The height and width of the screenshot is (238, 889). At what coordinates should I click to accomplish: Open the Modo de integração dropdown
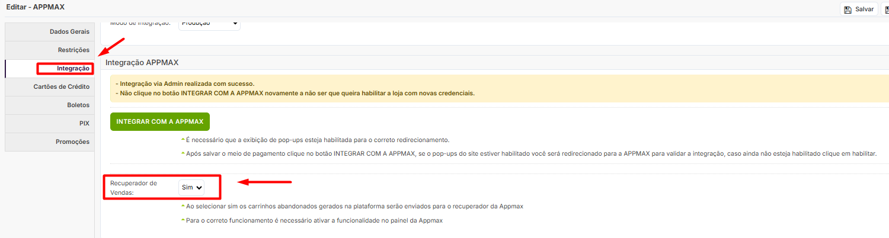click(x=209, y=24)
